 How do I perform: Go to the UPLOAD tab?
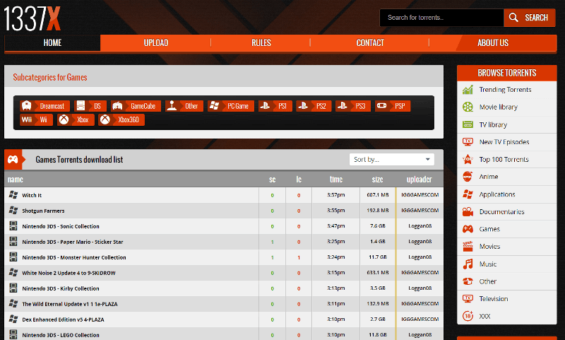156,43
